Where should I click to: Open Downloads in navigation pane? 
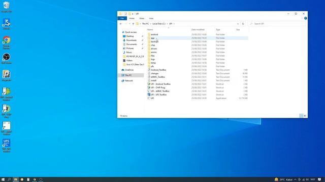[131, 40]
